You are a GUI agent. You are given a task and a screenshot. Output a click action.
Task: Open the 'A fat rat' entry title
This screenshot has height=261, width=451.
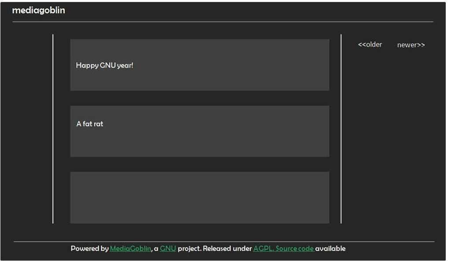pos(90,124)
